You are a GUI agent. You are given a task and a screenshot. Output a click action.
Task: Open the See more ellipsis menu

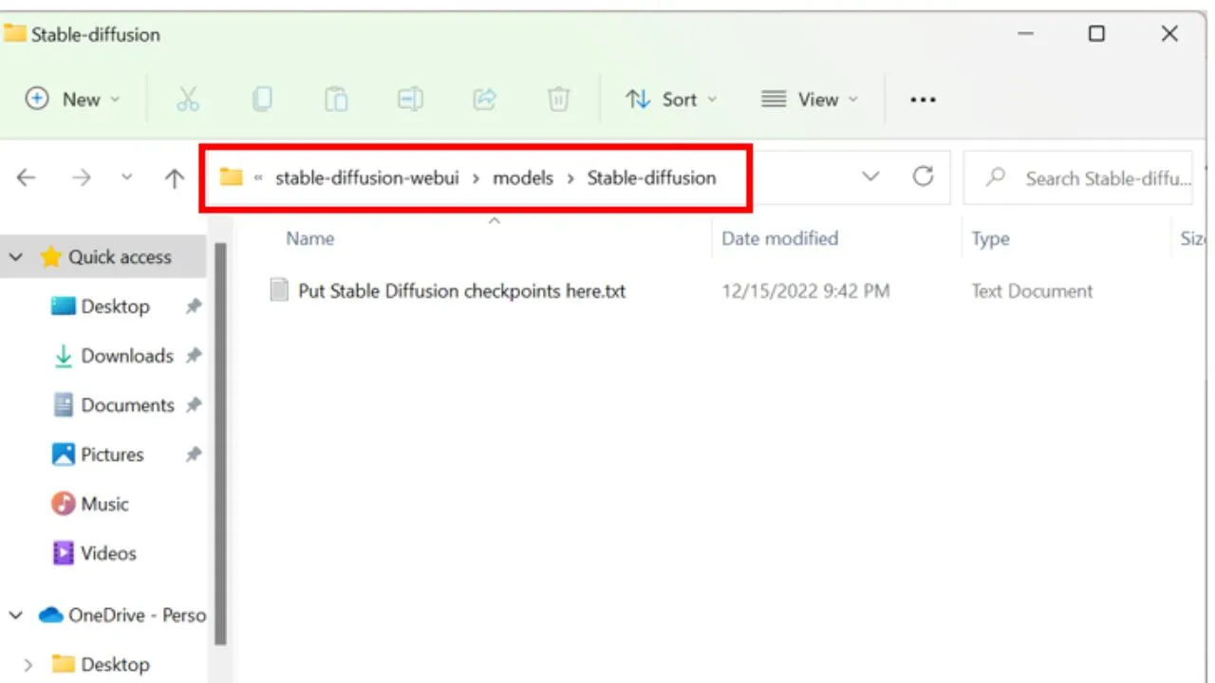point(923,100)
